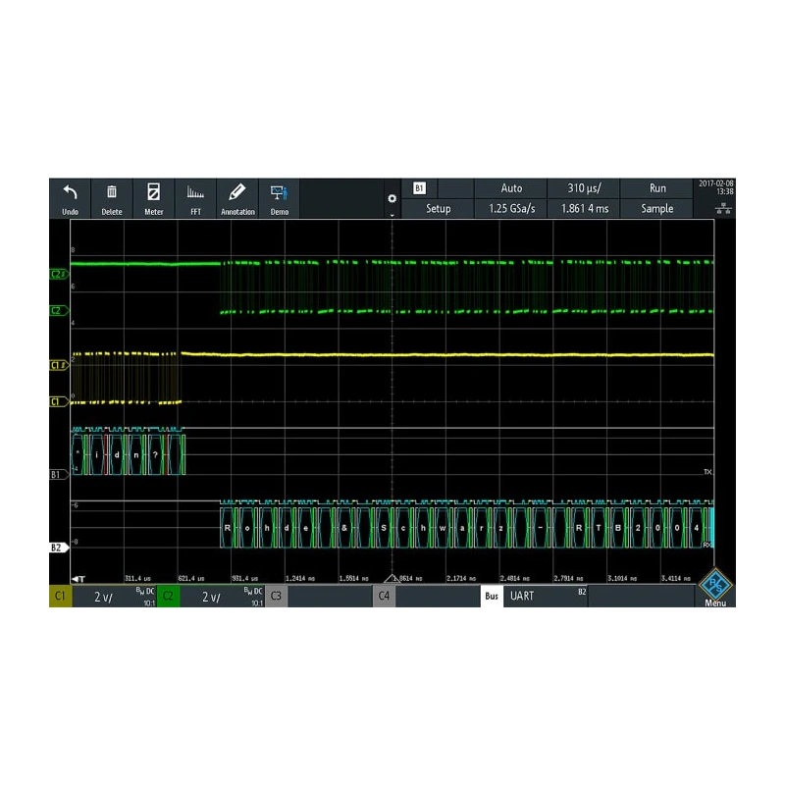Select the Annotation pencil tool

[237, 199]
